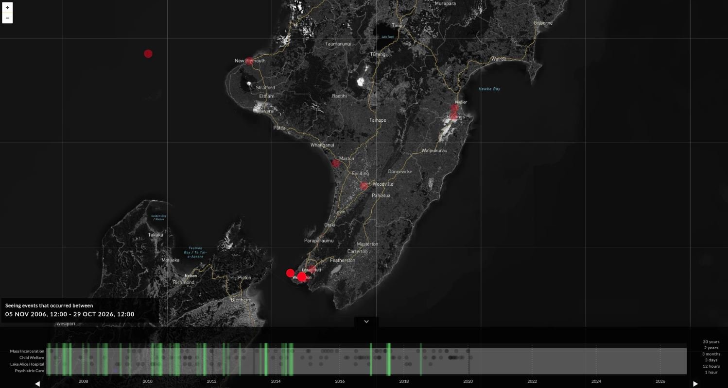
Task: Click the red event marker near Marton
Action: [x=335, y=163]
